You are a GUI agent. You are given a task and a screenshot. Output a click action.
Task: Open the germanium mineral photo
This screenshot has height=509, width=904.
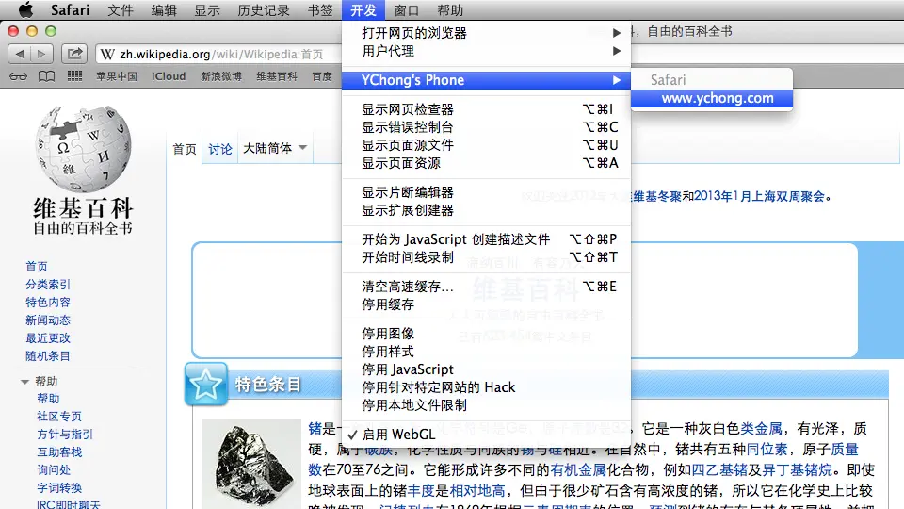point(252,464)
